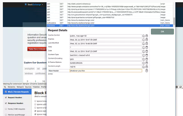
Task: Switch to the Timeline tab
Action: click(36, 87)
